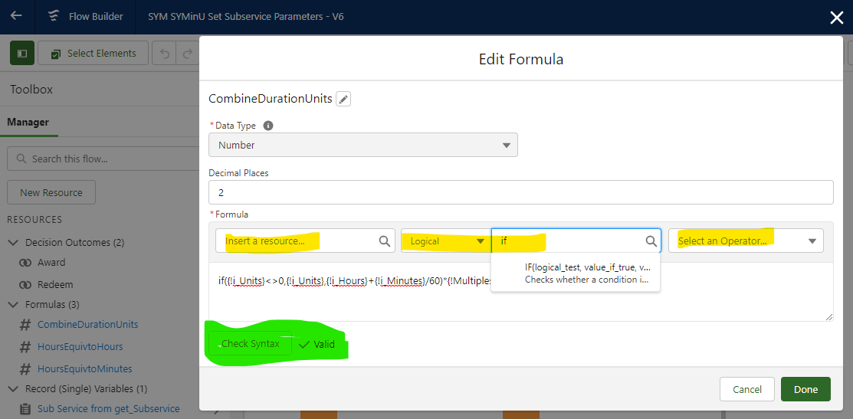Click the Insert a resource field
853x419 pixels.
305,241
